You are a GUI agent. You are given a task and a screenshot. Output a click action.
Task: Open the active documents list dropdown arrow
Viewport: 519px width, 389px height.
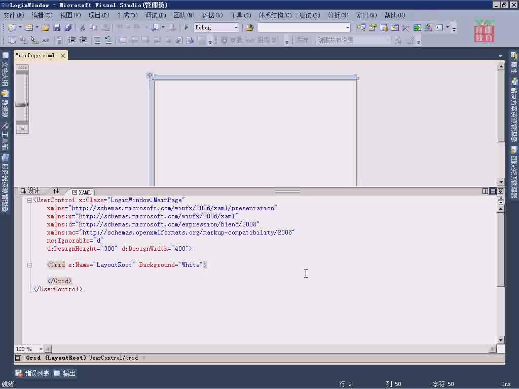point(500,56)
